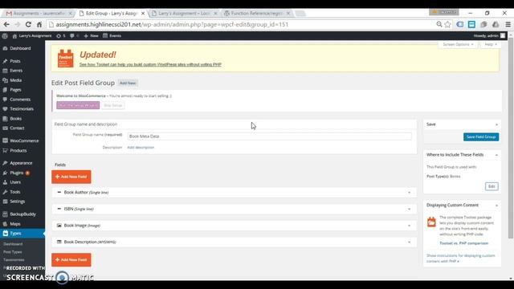The width and height of the screenshot is (514, 289).
Task: Click the browser Back arrow
Action: 6,25
